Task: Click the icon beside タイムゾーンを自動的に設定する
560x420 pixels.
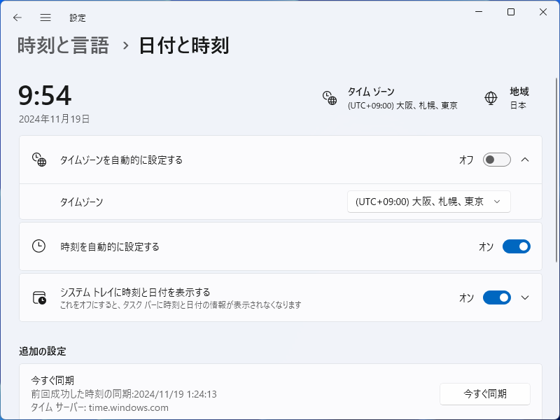Action: point(39,159)
